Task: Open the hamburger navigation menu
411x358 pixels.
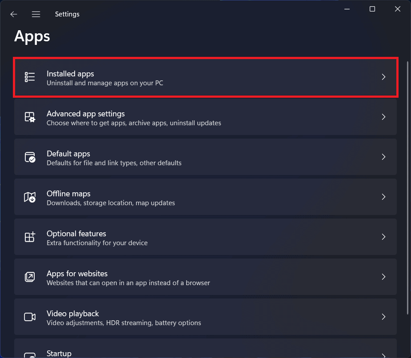Action: click(x=36, y=14)
